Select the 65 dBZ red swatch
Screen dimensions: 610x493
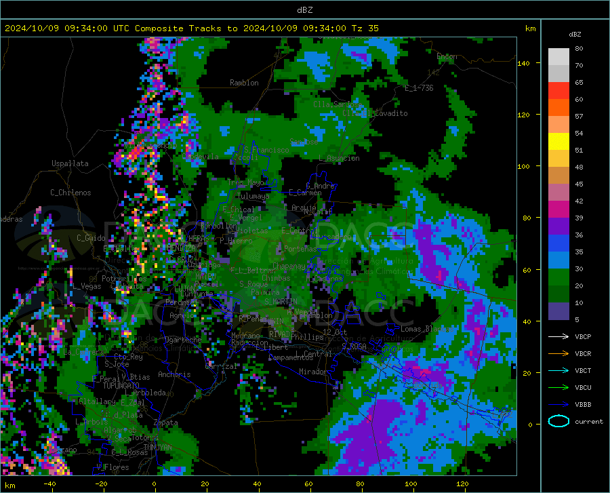coord(558,91)
